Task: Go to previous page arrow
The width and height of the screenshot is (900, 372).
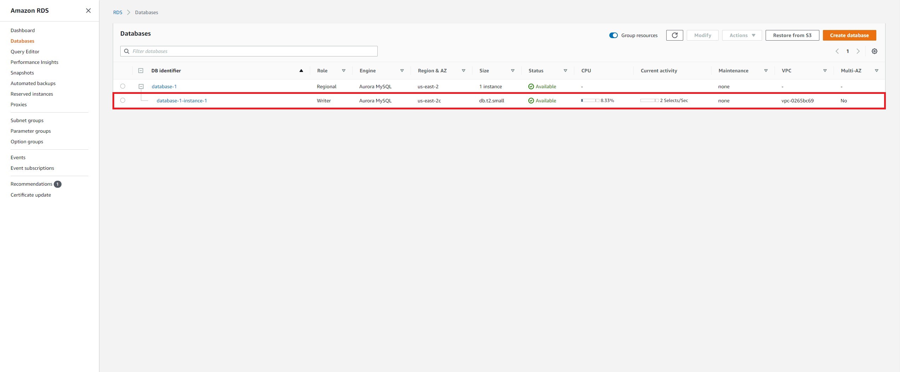Action: pos(837,51)
